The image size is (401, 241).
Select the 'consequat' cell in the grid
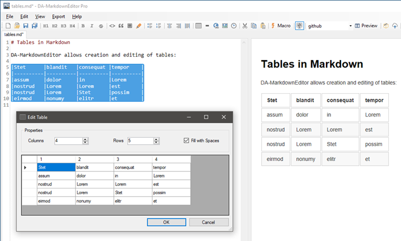(x=133, y=167)
